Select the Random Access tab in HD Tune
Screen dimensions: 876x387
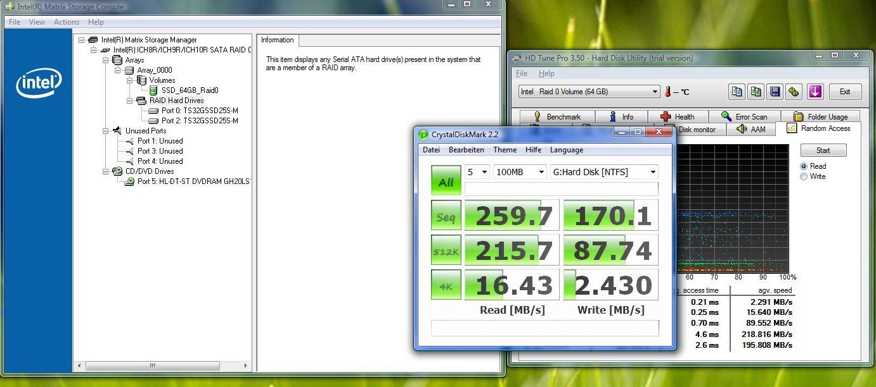point(818,128)
